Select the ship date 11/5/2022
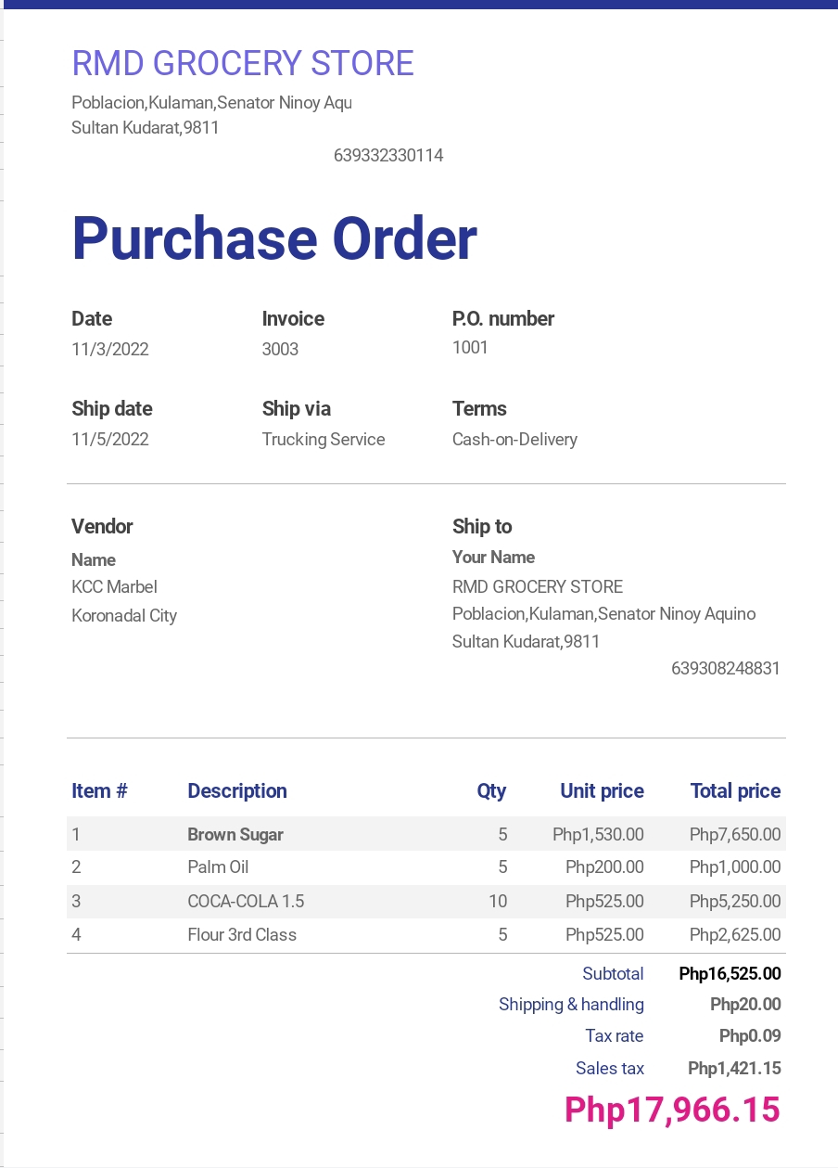This screenshot has height=1168, width=838. tap(110, 440)
